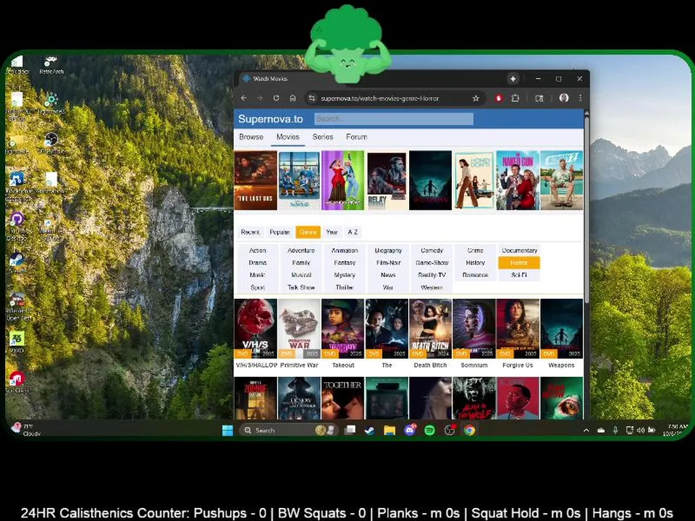Click the Supernova.to search field

(x=394, y=119)
